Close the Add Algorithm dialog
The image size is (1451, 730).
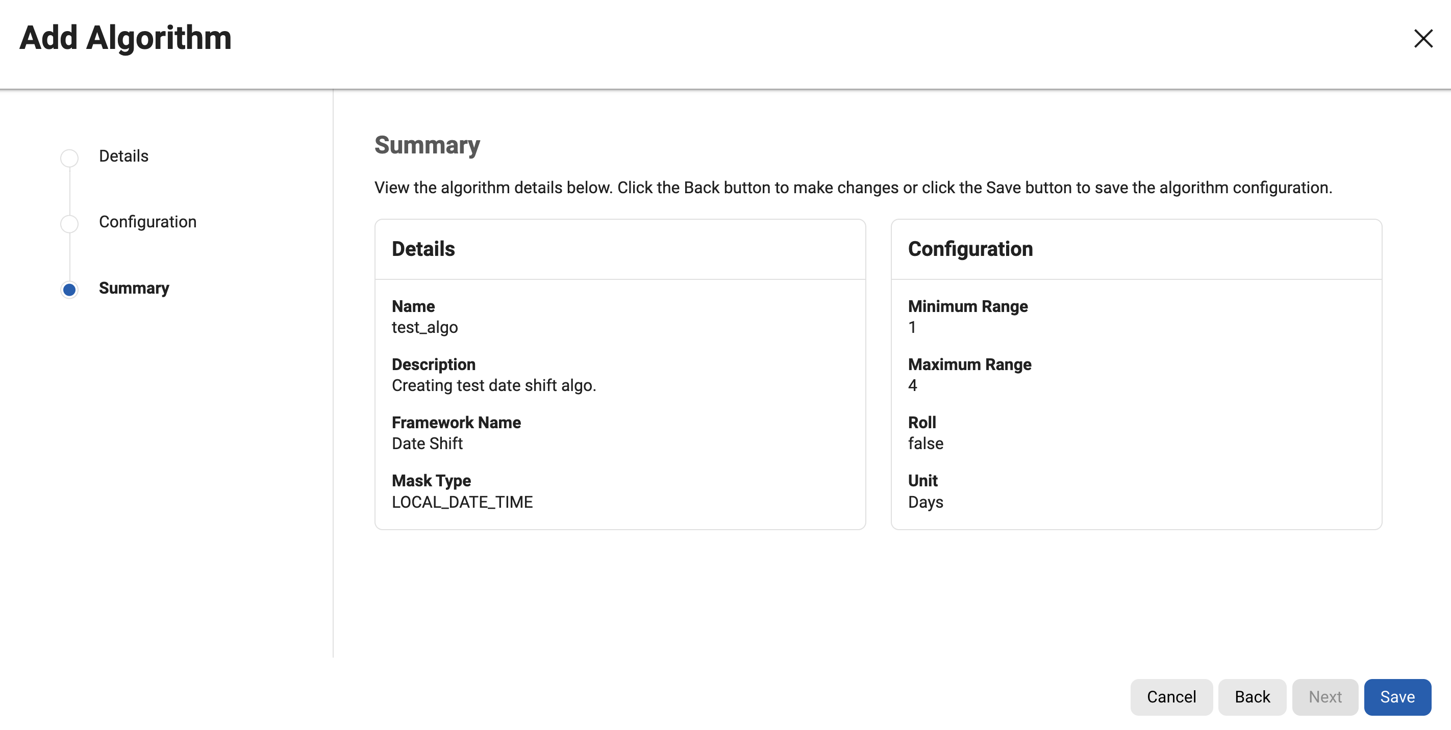(1423, 38)
